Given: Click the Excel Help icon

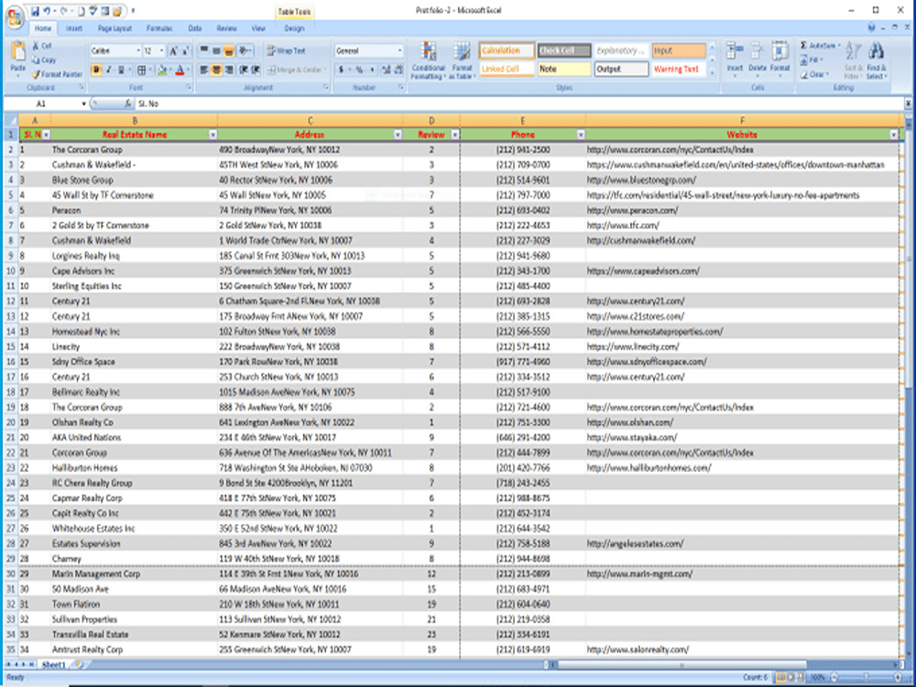Looking at the screenshot, I should 871,27.
